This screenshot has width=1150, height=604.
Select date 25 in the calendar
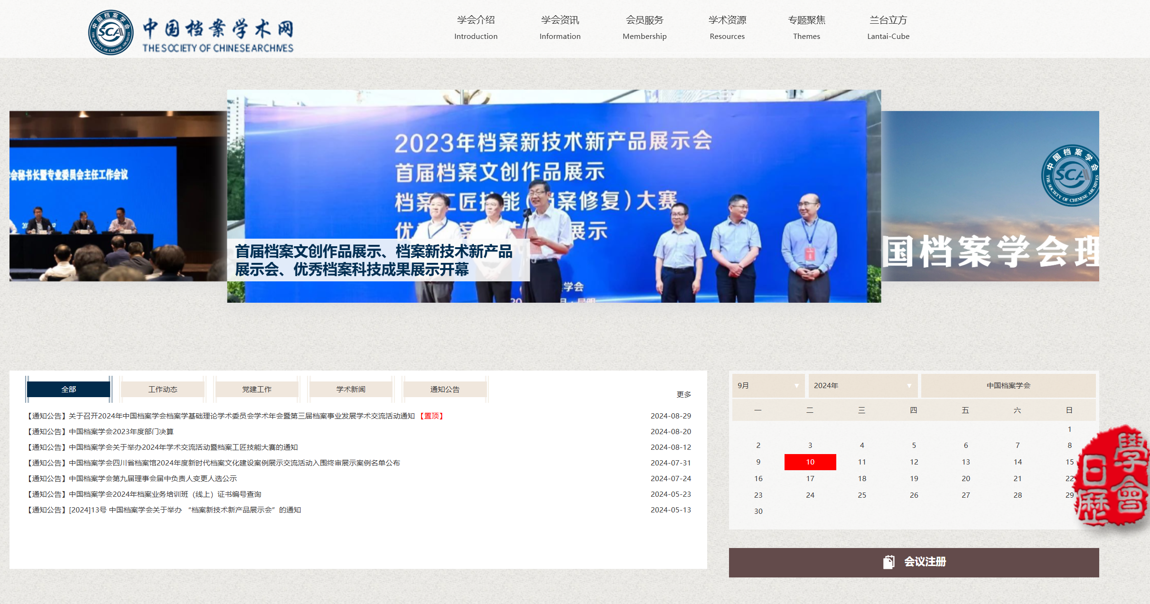coord(861,495)
